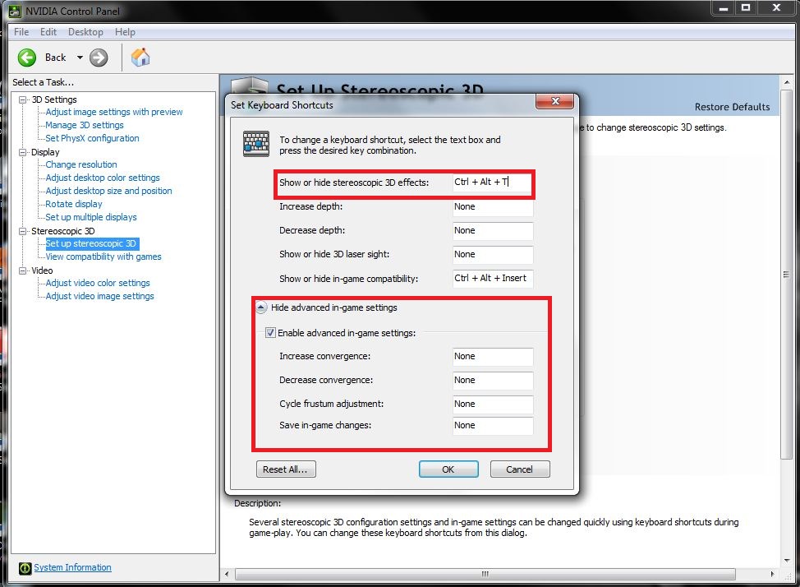Select the in-game compatibility shortcut field
The height and width of the screenshot is (587, 800).
click(x=493, y=279)
